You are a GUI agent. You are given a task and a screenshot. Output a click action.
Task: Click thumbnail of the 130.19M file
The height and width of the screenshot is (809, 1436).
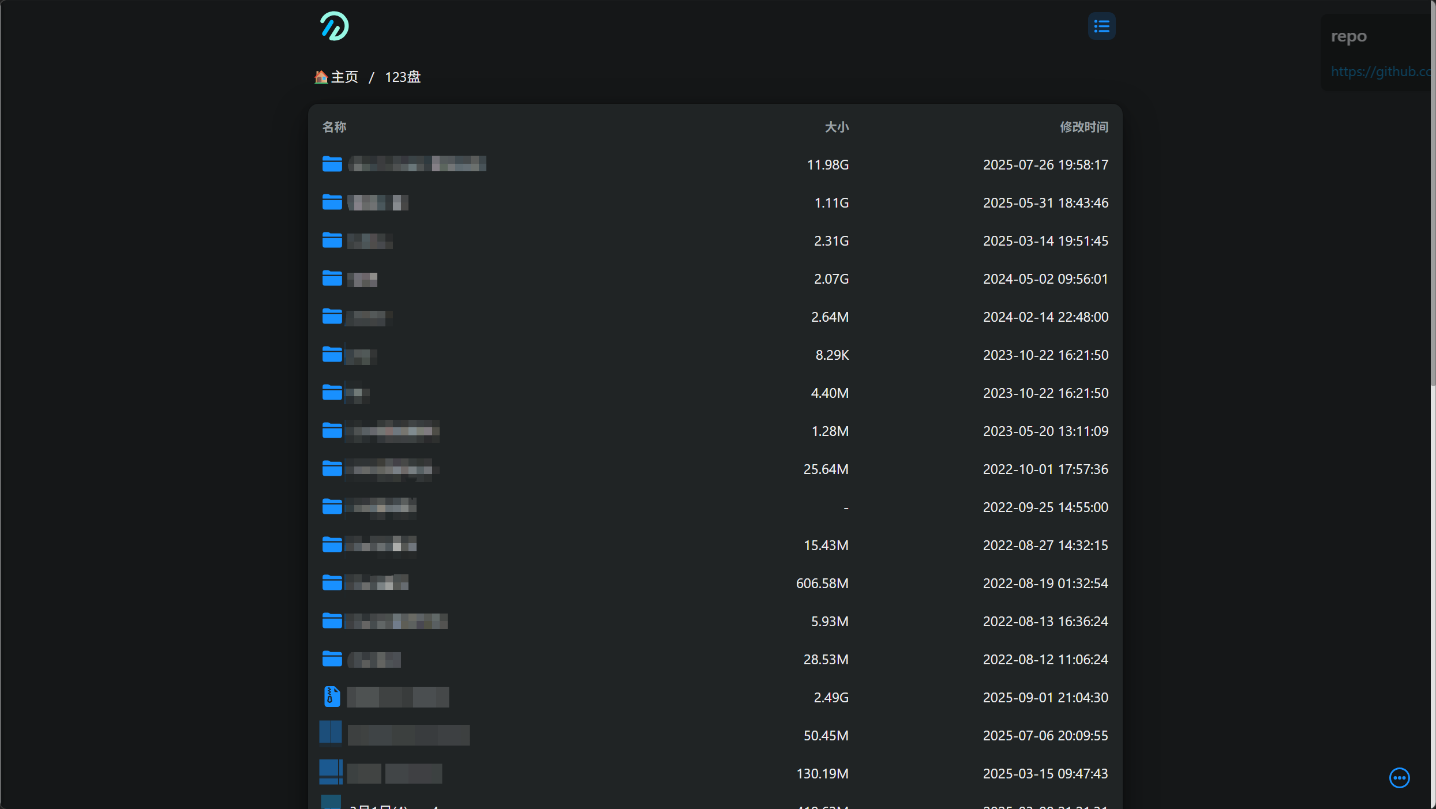(x=331, y=772)
